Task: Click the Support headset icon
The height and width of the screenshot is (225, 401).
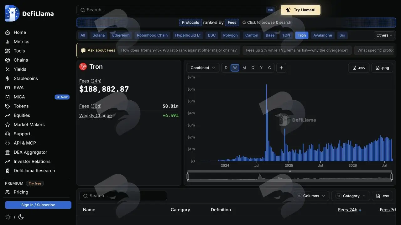Action: click(x=8, y=134)
